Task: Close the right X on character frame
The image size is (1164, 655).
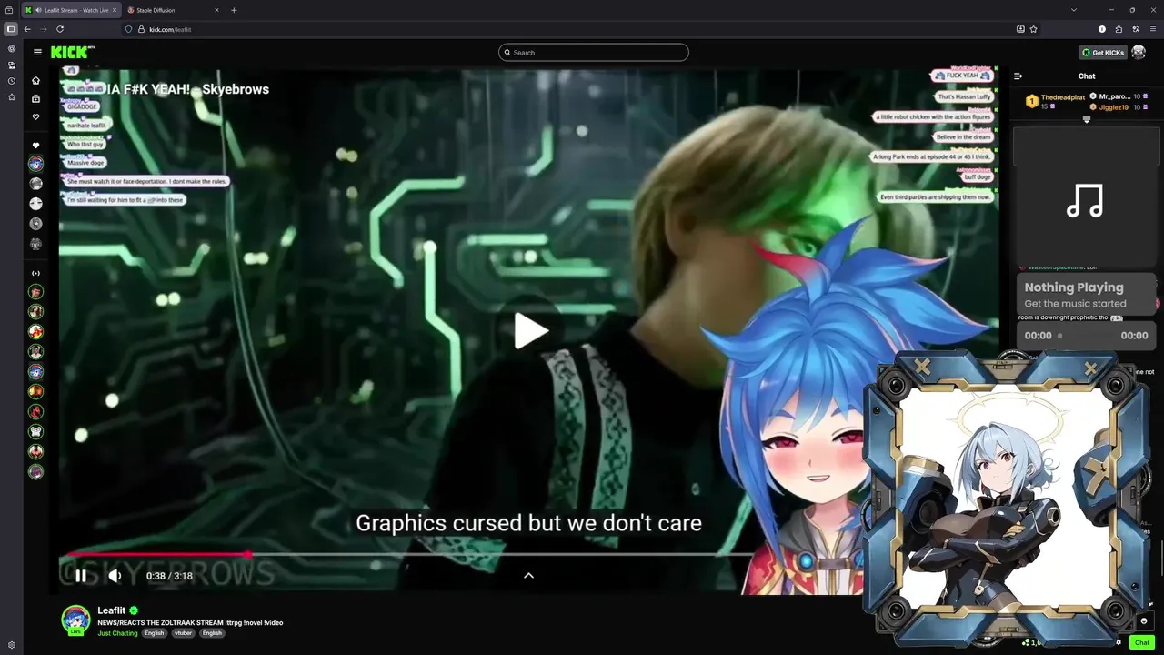Action: (x=1090, y=368)
